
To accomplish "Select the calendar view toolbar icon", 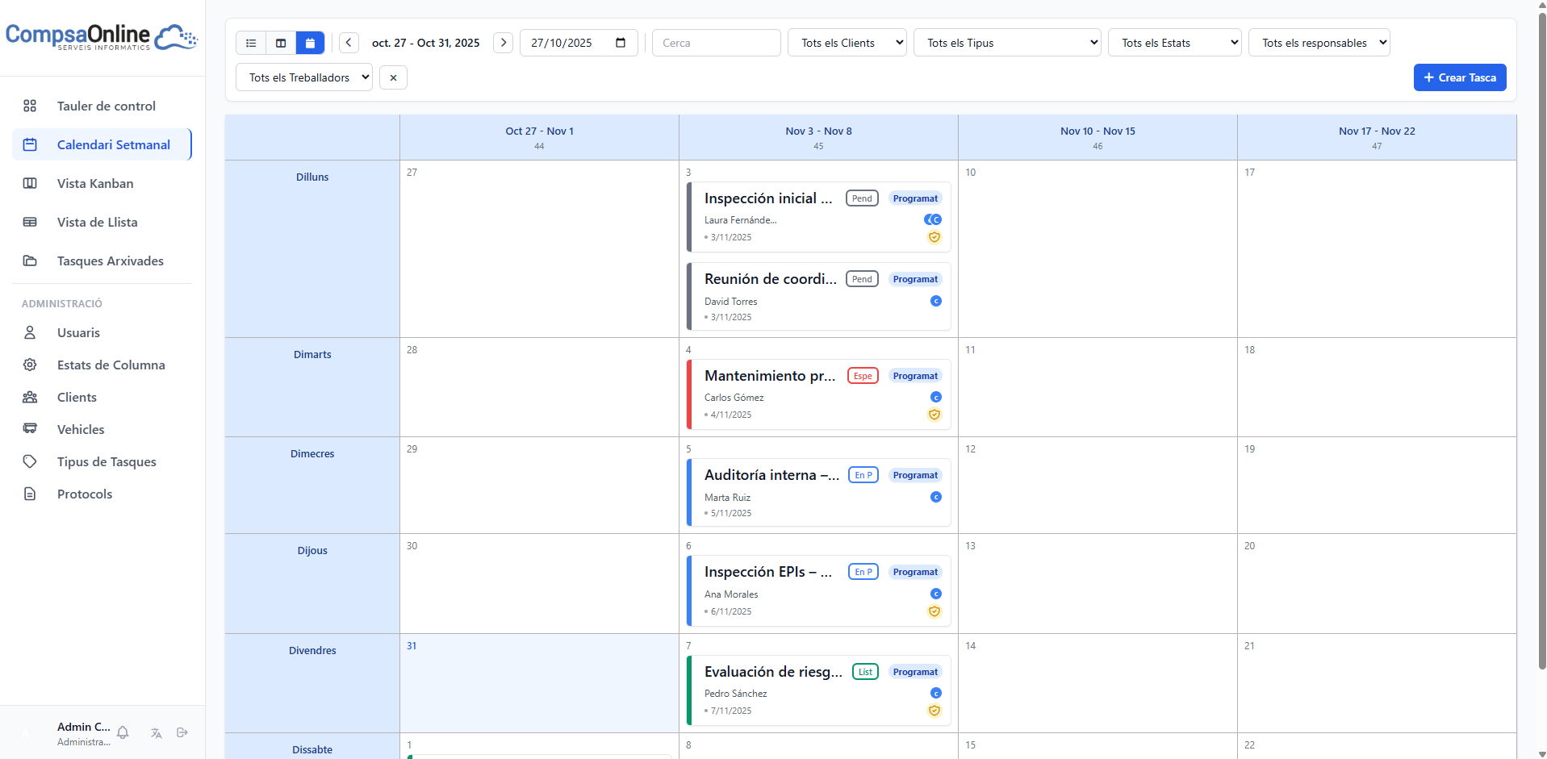I will coord(310,43).
